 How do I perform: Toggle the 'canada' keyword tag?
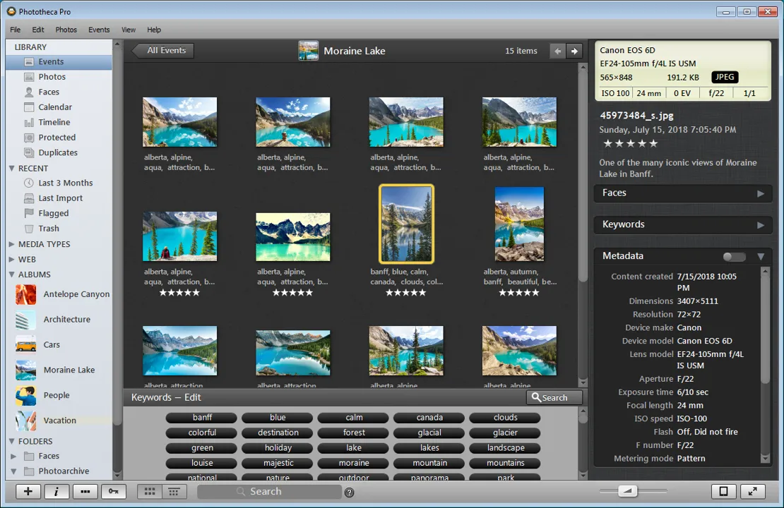429,418
